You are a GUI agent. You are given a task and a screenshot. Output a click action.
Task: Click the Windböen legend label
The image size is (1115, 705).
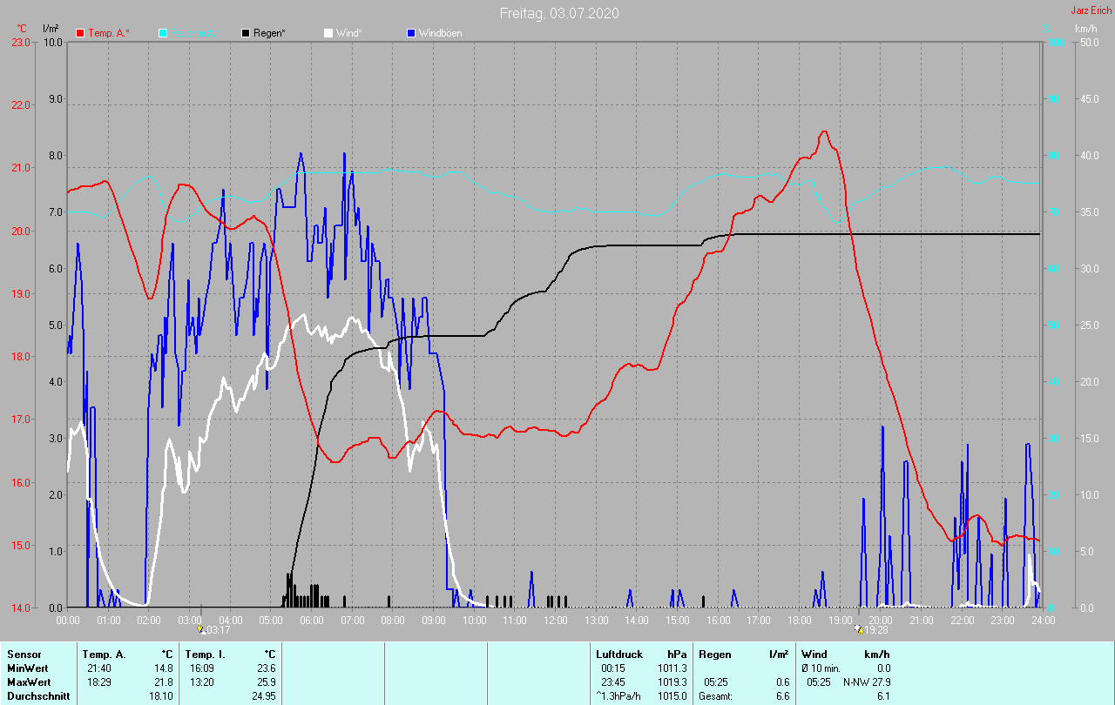[440, 33]
